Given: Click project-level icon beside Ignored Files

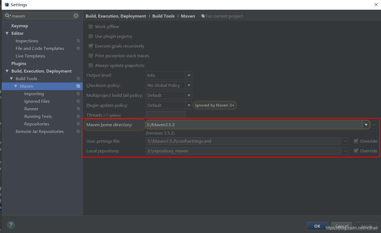Looking at the screenshot, I should click(x=78, y=101).
